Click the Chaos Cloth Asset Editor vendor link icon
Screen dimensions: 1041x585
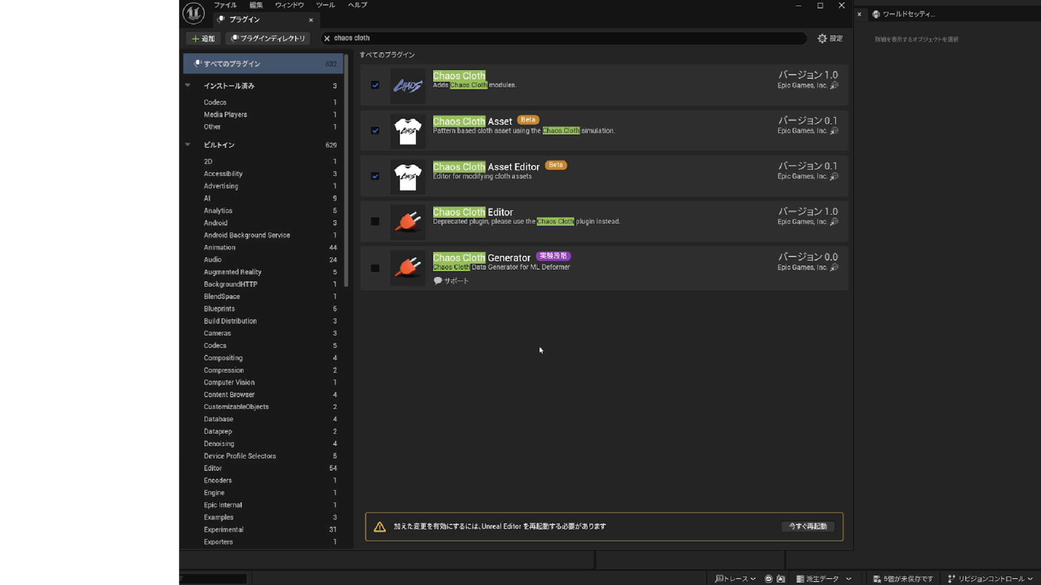[x=834, y=177]
